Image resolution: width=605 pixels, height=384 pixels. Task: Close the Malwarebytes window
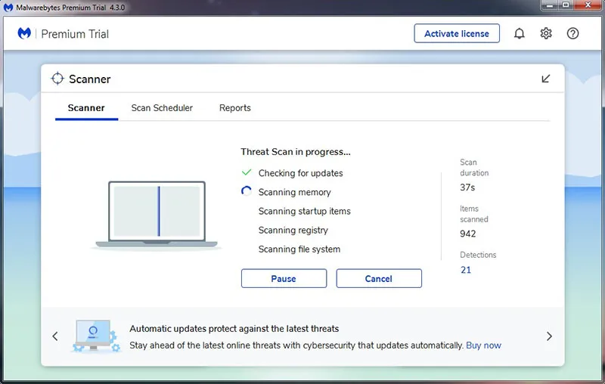[588, 5]
